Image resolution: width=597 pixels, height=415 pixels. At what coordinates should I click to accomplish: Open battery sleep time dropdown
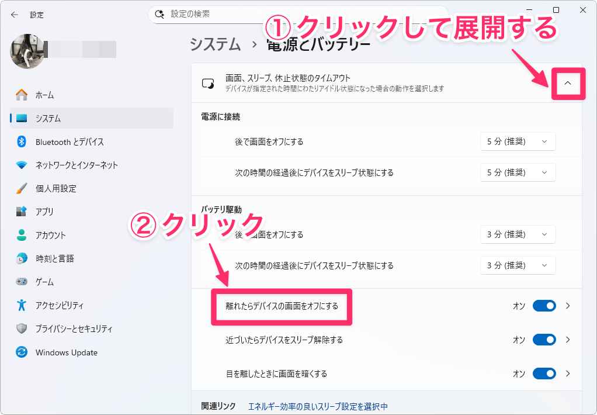tap(518, 265)
